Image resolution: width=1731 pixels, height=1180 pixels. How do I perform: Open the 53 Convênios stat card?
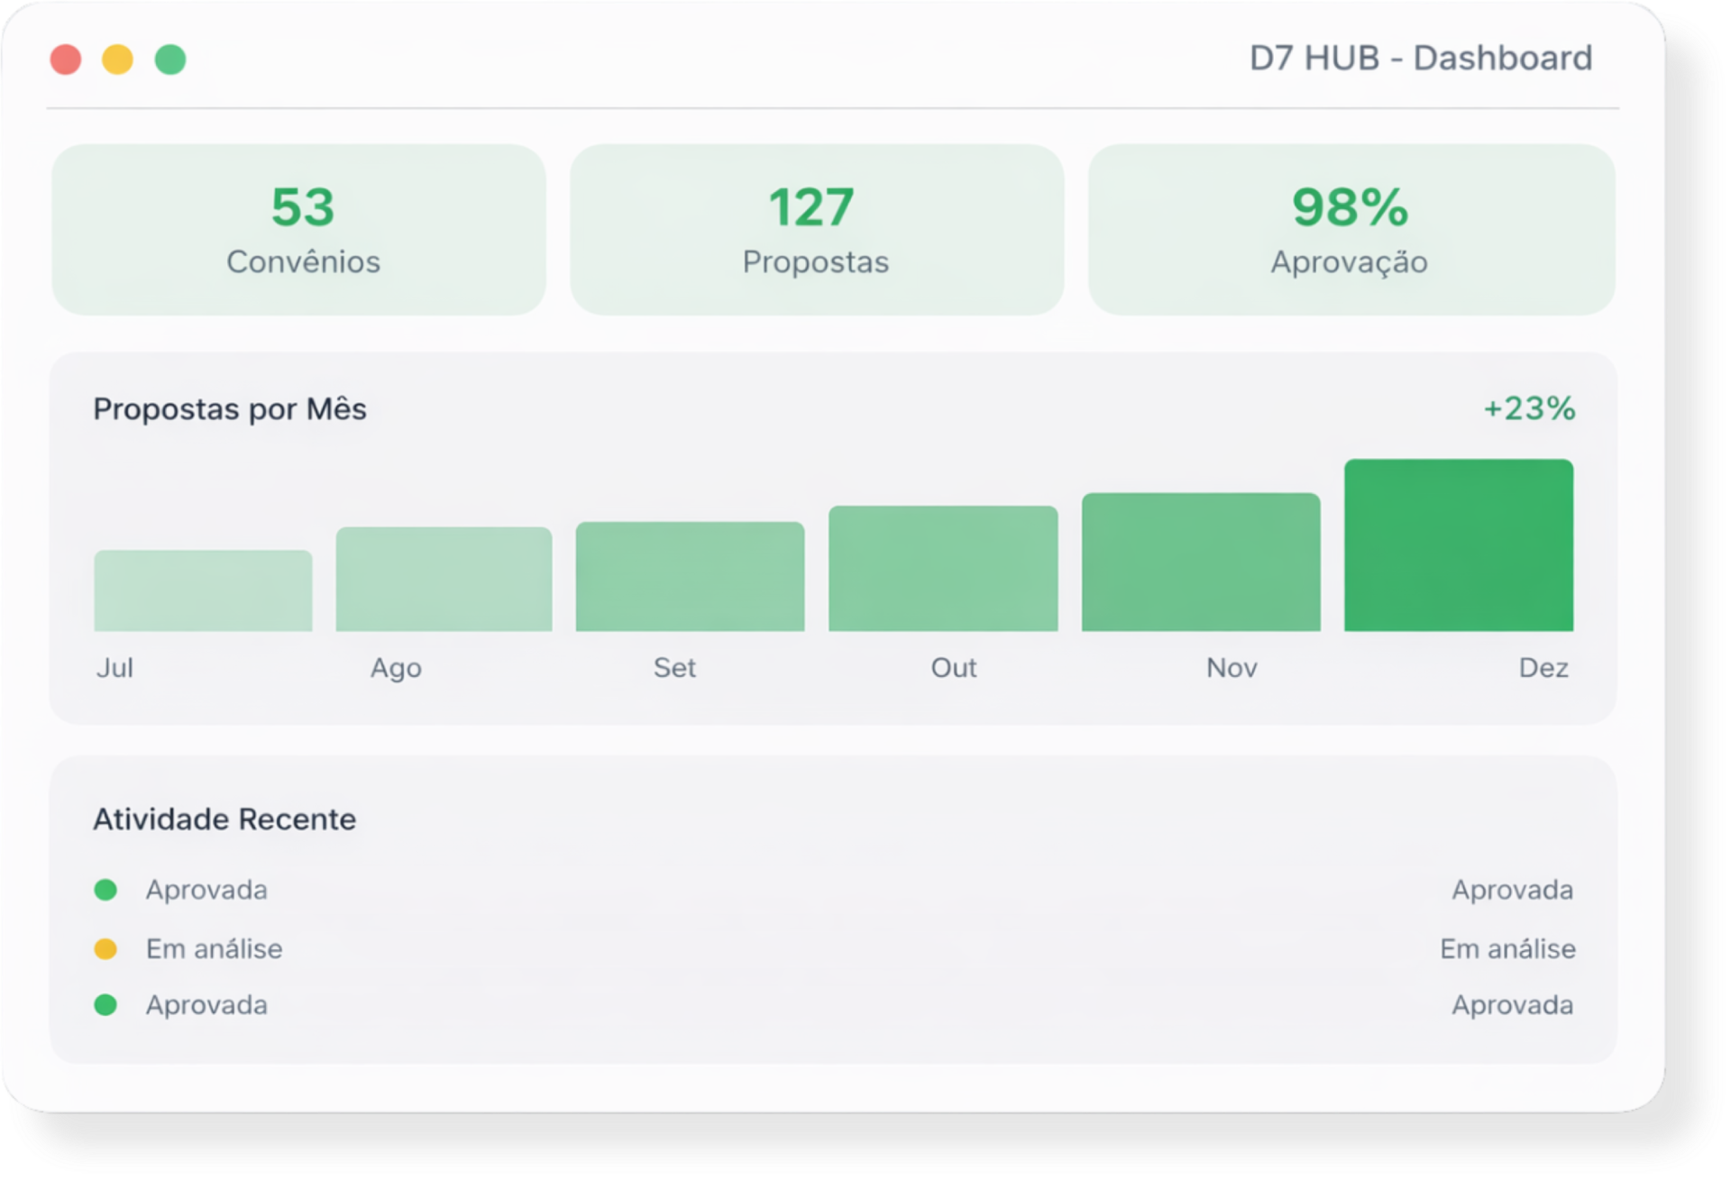(299, 230)
